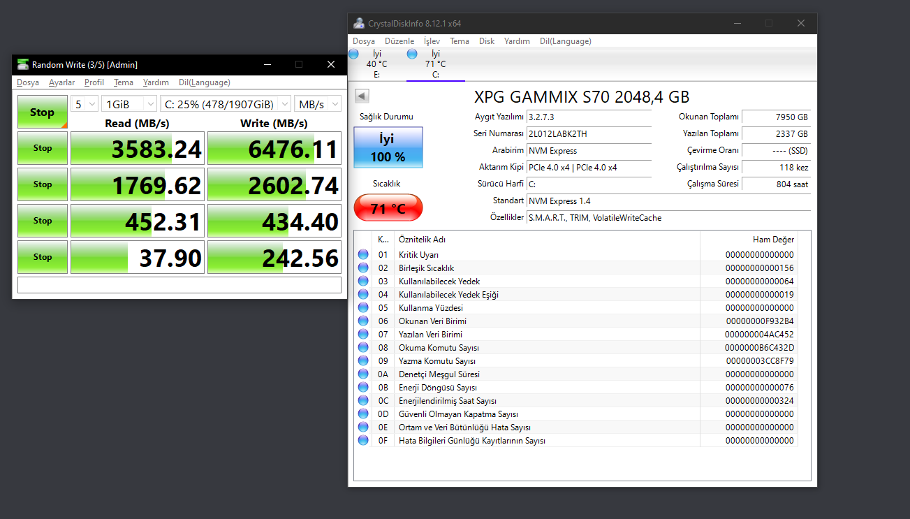Click status orb for Yazma Komutu Sayısı row
Viewport: 910px width, 519px height.
click(363, 360)
